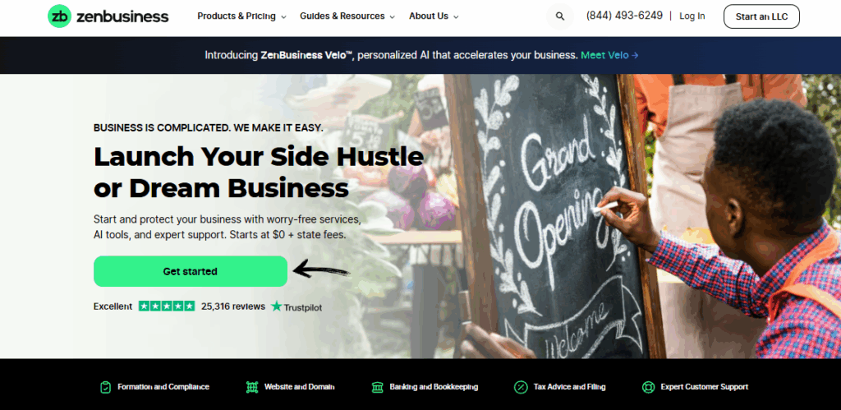841x410 pixels.
Task: Click the Formation and Compliance clipboard icon
Action: [106, 387]
